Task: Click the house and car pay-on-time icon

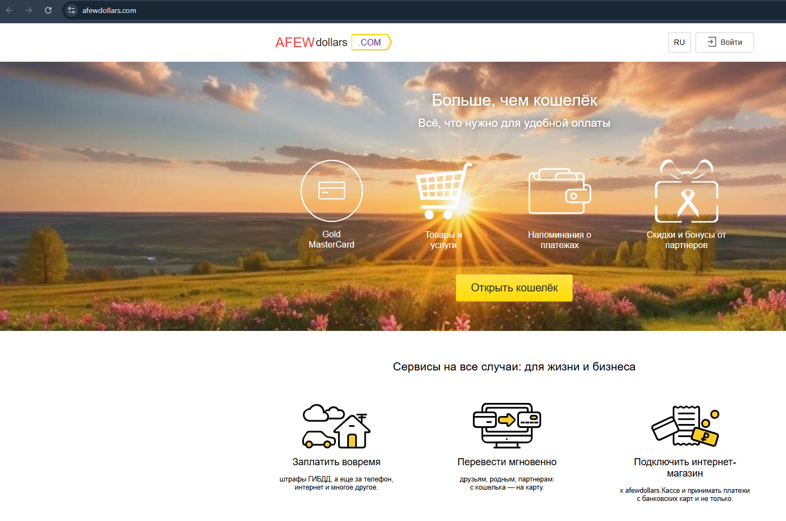Action: tap(336, 426)
